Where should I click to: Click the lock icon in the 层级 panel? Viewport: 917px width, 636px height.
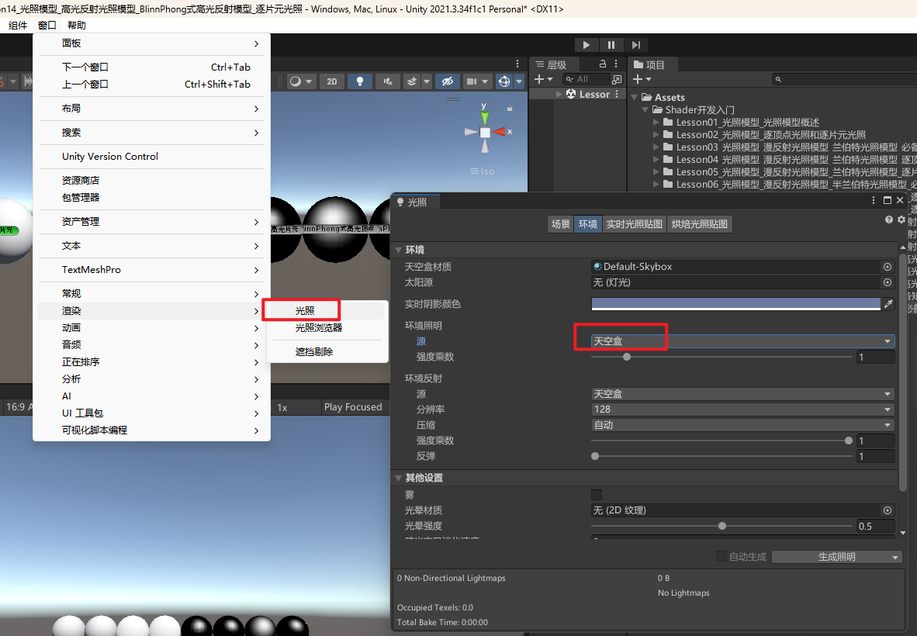603,64
